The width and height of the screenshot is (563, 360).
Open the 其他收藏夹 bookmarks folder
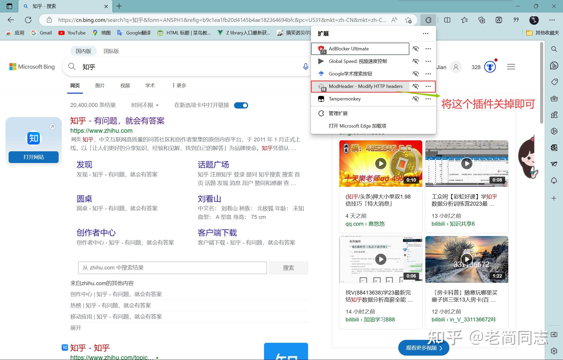point(543,33)
